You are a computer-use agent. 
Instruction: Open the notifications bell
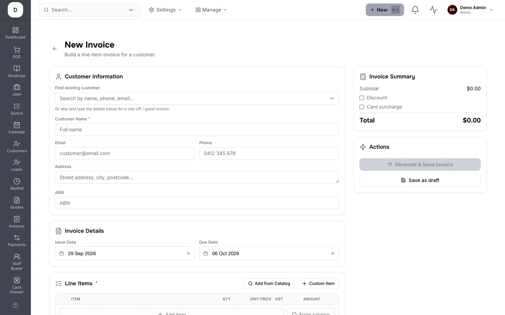click(x=415, y=10)
